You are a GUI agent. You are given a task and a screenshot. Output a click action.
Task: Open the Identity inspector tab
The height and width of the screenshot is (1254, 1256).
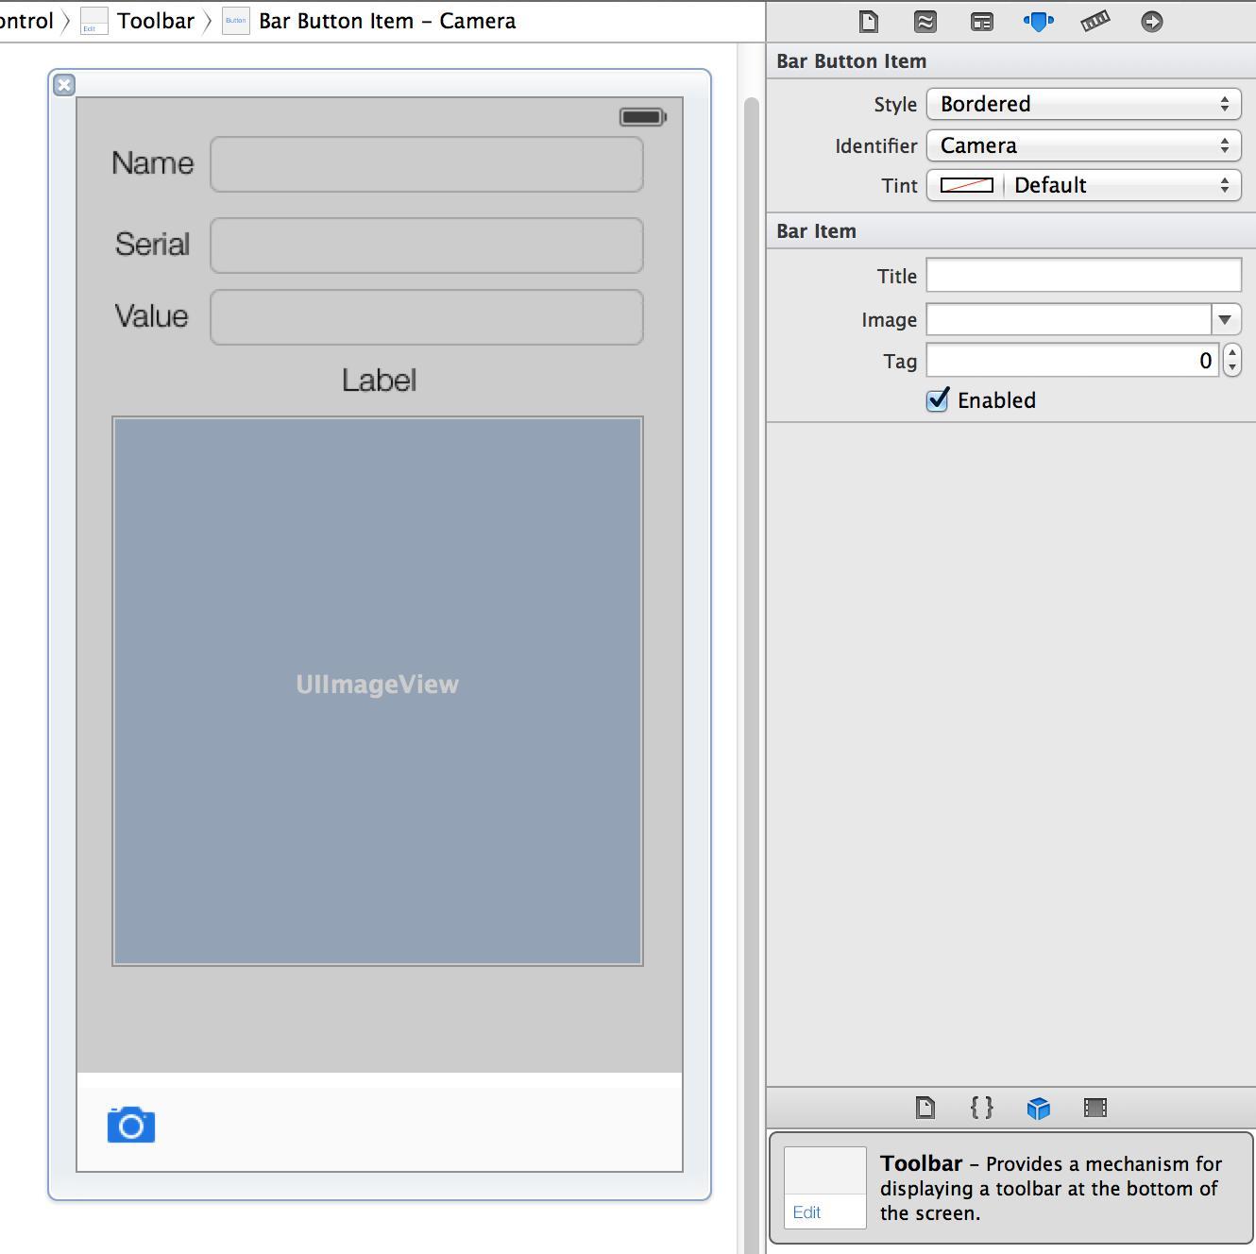982,21
